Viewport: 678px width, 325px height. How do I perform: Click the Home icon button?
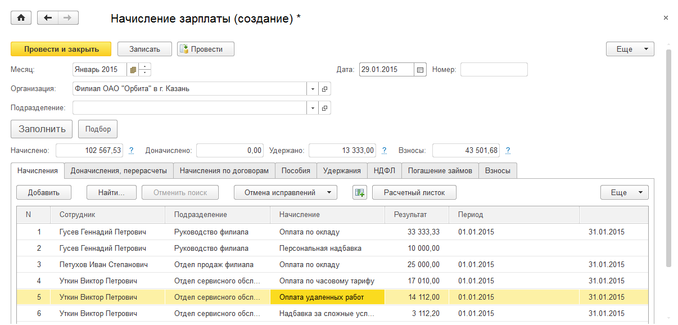point(21,18)
